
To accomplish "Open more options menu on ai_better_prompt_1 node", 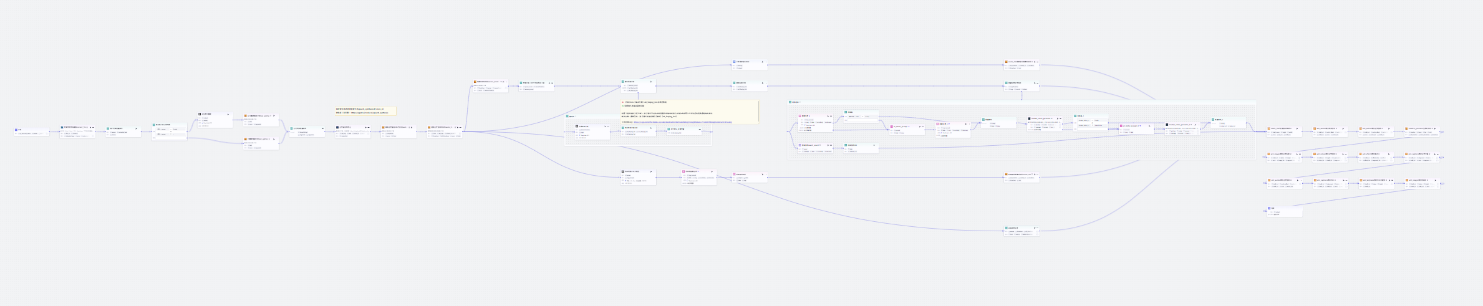I will (x=1153, y=126).
